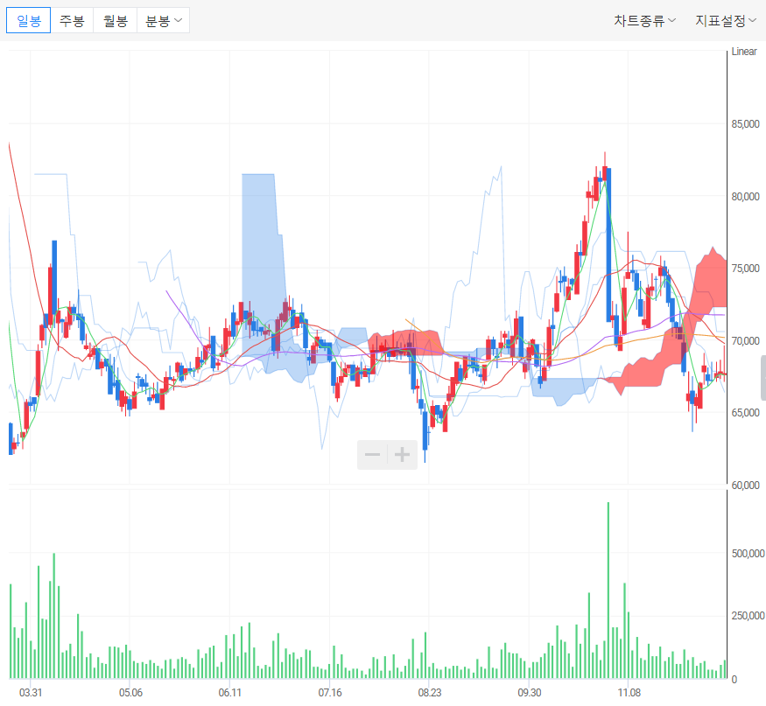Click the 250,000 volume axis label

(748, 616)
